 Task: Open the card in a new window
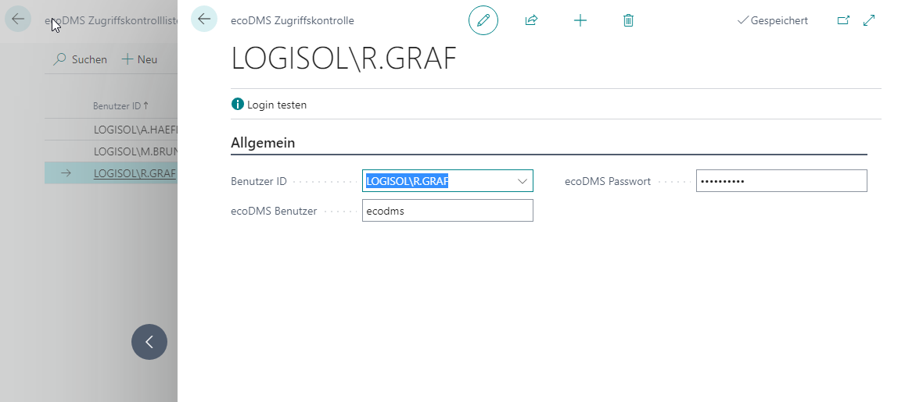(843, 20)
